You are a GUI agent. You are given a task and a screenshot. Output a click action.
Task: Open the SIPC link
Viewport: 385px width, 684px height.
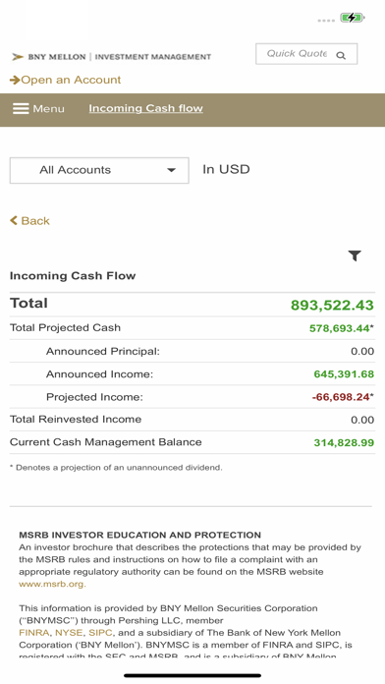coord(100,633)
